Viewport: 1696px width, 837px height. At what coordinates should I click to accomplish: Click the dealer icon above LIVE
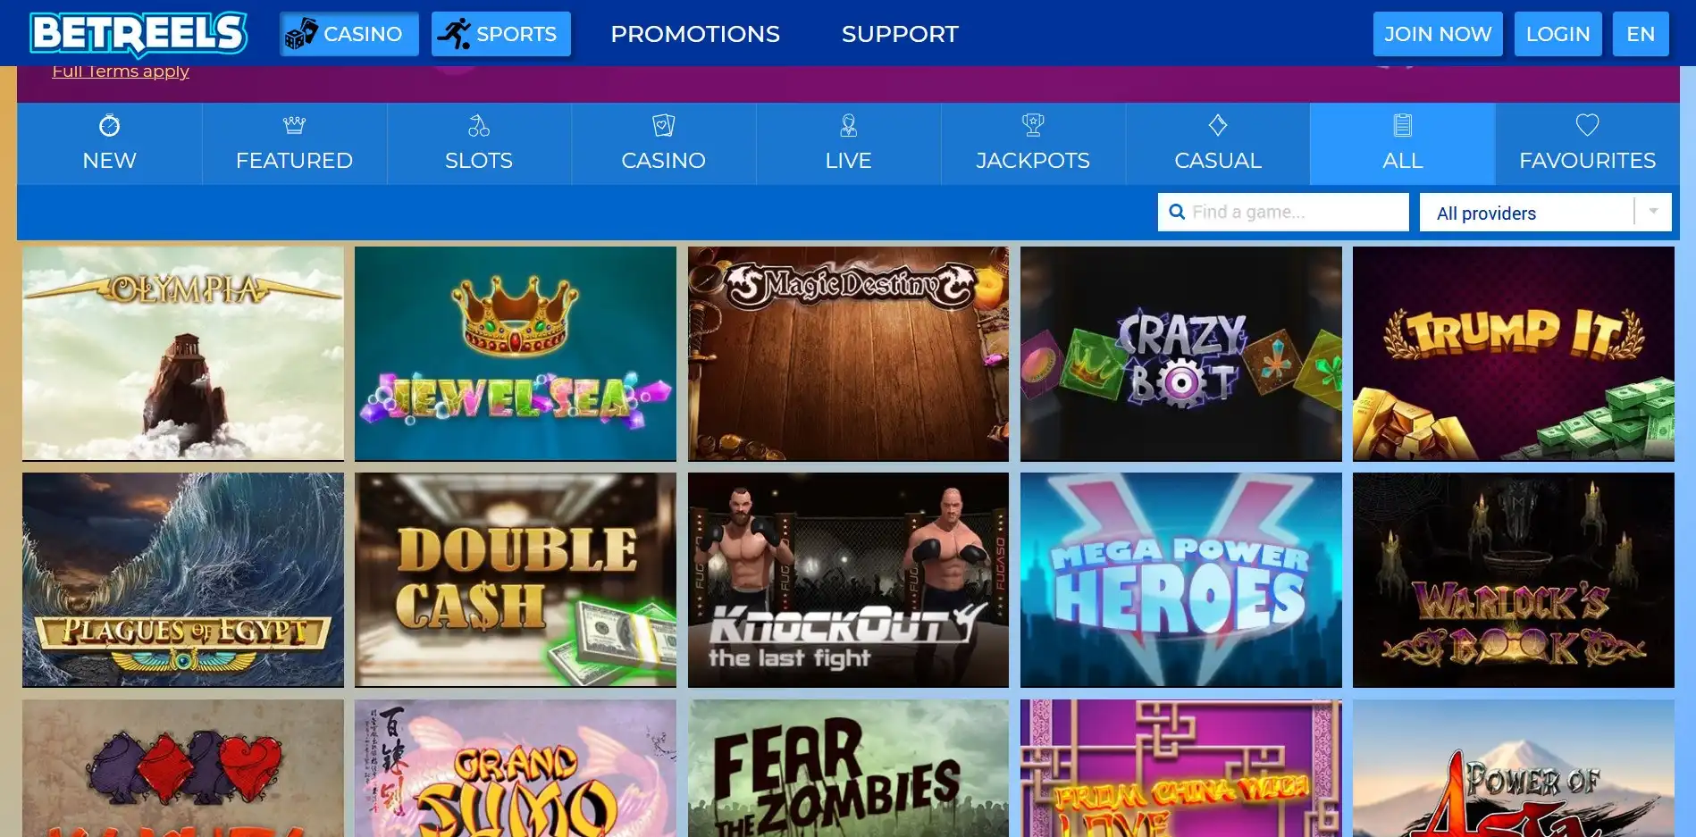coord(848,125)
